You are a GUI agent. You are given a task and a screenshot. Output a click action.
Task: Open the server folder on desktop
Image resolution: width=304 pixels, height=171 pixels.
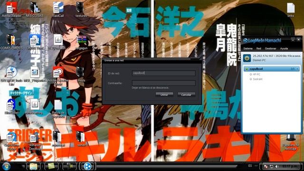[81, 139]
